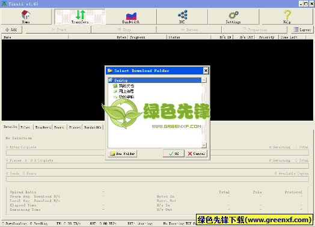
Task: Close the Select Download Folder dialog
Action: tap(206, 71)
